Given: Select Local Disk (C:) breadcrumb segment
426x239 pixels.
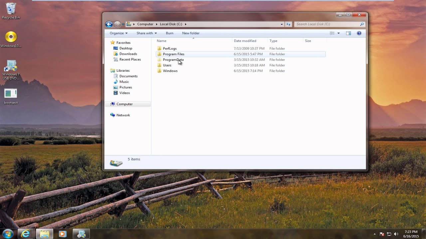Looking at the screenshot, I should point(171,24).
